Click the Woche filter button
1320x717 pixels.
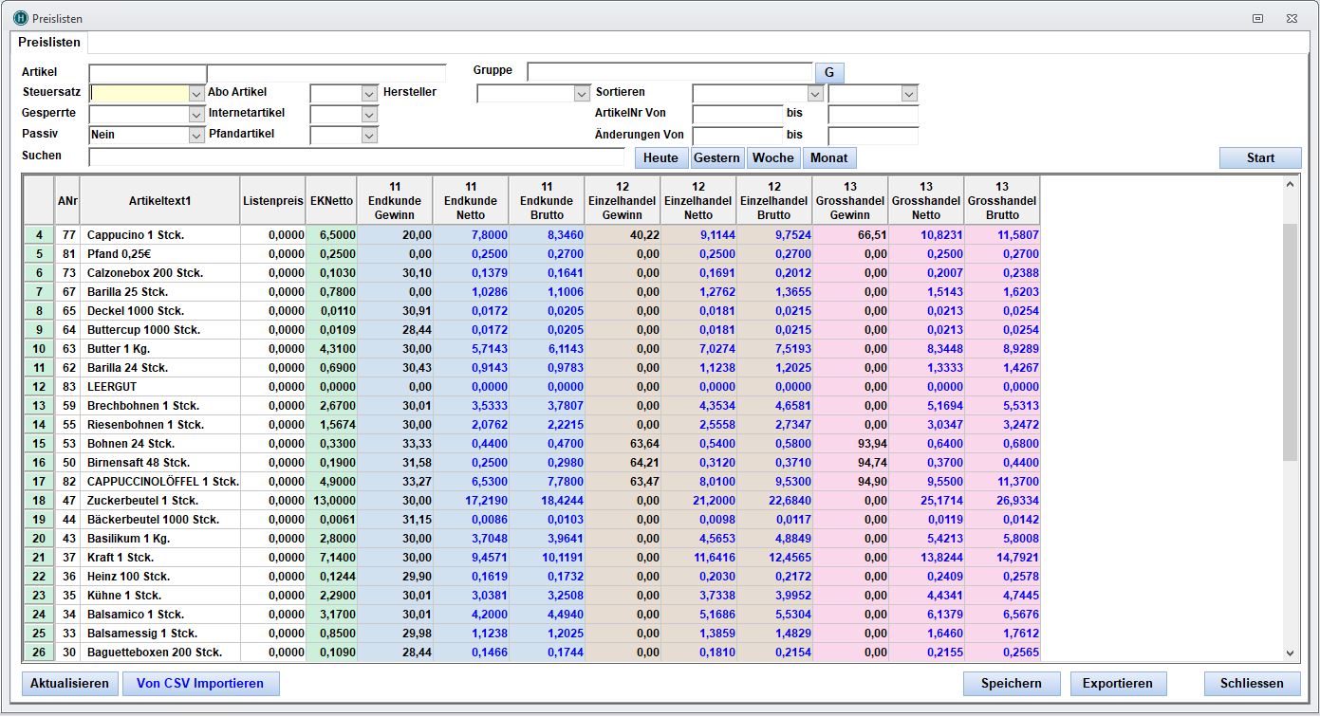(773, 157)
